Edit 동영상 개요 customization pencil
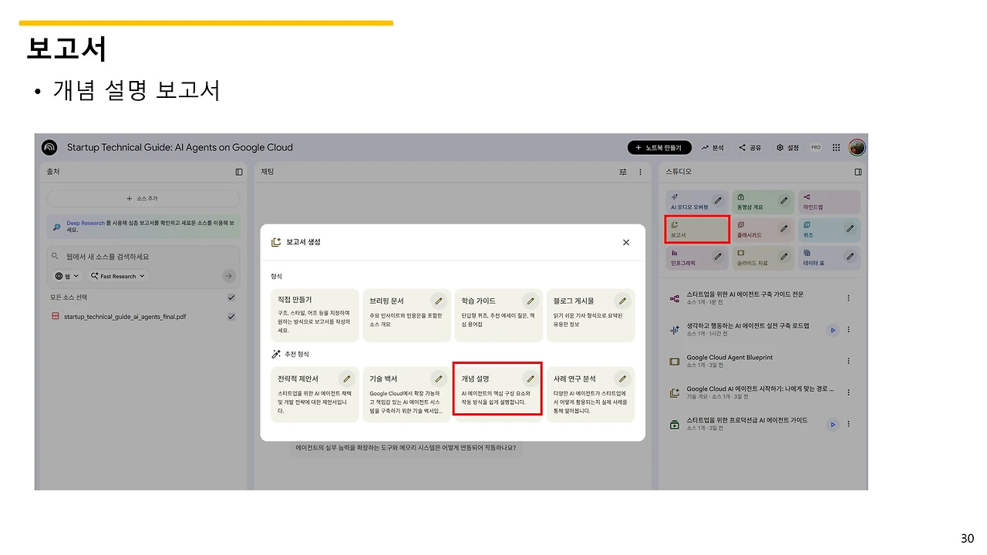Screen dimensions: 987x555 pos(784,201)
